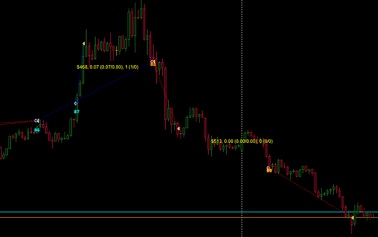Click the blue diamond marker above label 87

(76, 103)
